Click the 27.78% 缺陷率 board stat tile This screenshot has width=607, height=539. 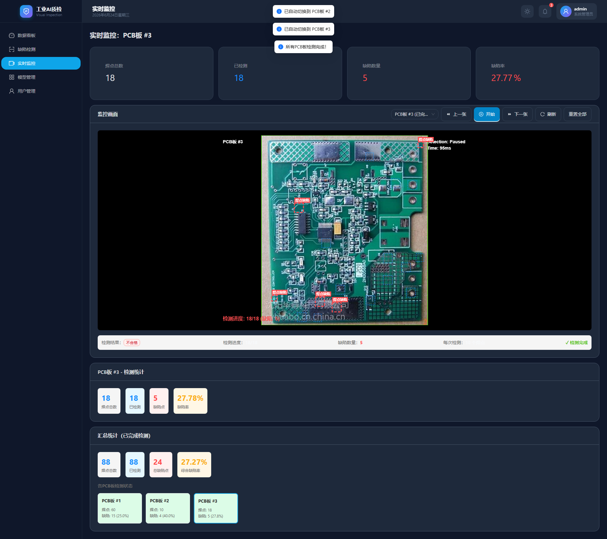(x=190, y=401)
